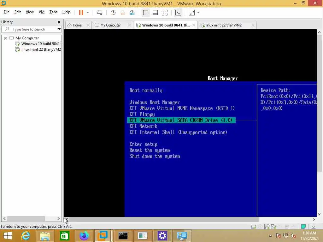Open the stretch guest dropdown arrow
The image size is (323, 242).
click(198, 13)
